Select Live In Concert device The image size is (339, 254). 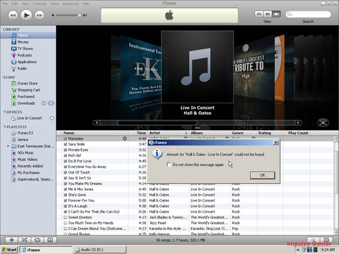[x=29, y=118]
